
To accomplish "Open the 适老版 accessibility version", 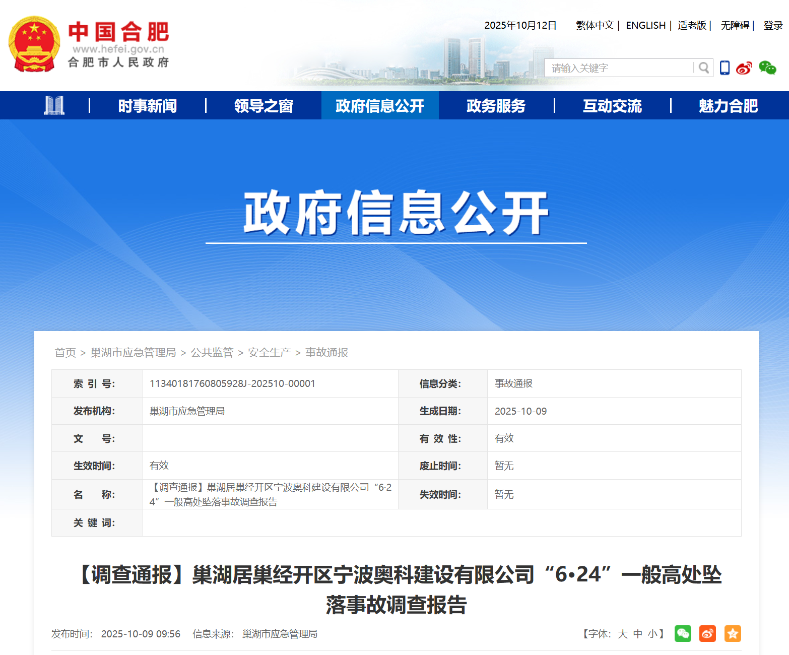I will point(692,25).
